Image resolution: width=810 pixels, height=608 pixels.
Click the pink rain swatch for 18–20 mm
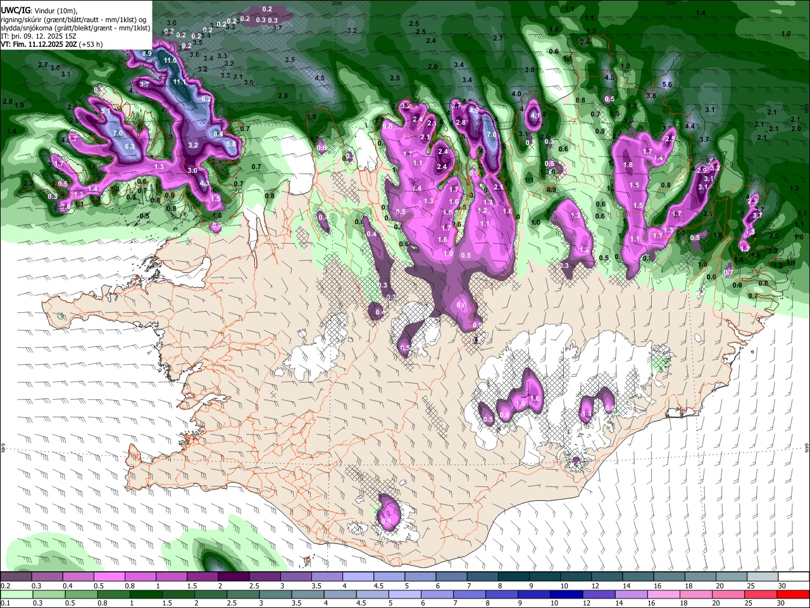pyautogui.click(x=697, y=594)
